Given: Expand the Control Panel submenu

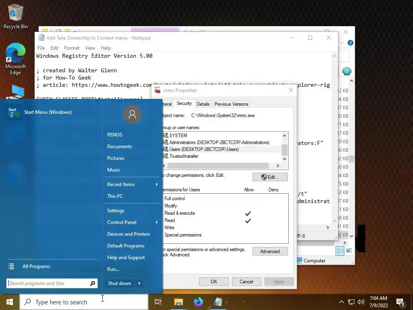Looking at the screenshot, I should [x=157, y=222].
